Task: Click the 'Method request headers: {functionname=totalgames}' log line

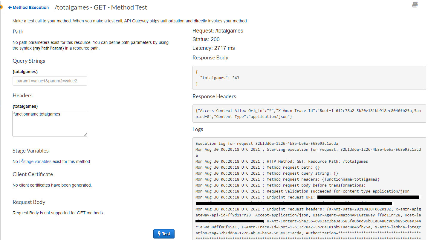Action: coord(288,179)
